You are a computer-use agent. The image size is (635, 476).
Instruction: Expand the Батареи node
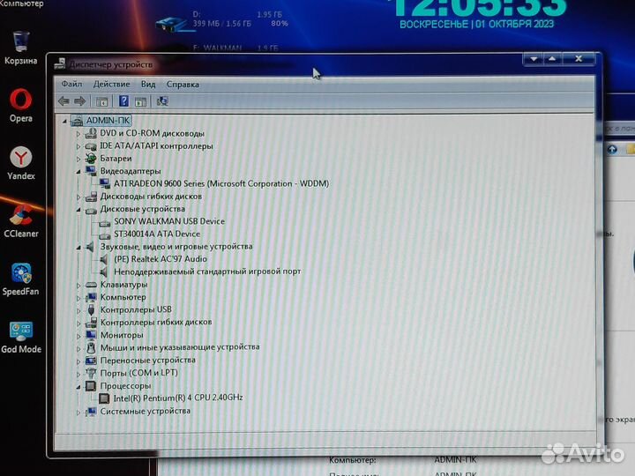coord(78,159)
